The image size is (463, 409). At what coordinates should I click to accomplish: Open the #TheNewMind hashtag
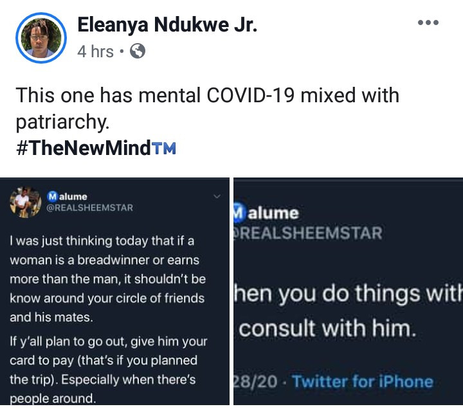(83, 148)
